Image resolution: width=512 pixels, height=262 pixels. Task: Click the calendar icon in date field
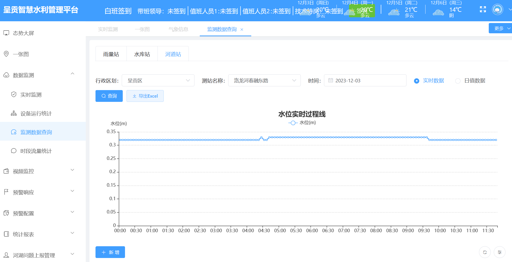coord(330,80)
